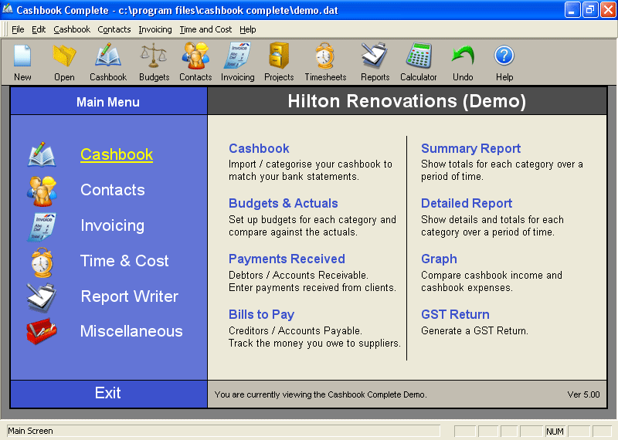
Task: Click the New toolbar icon
Action: coord(22,56)
